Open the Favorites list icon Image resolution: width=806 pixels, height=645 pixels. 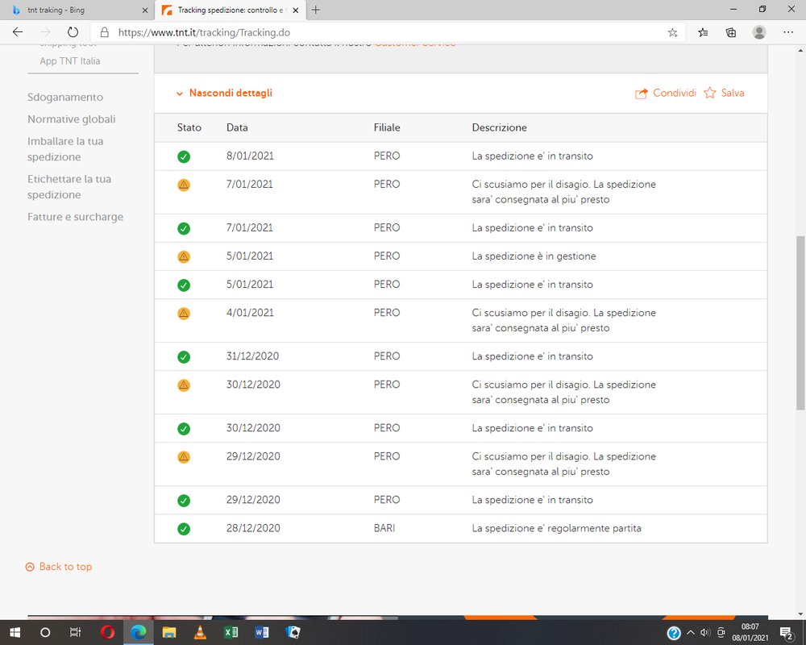tap(703, 33)
